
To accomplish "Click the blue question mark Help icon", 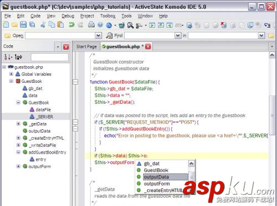I will tap(100, 25).
